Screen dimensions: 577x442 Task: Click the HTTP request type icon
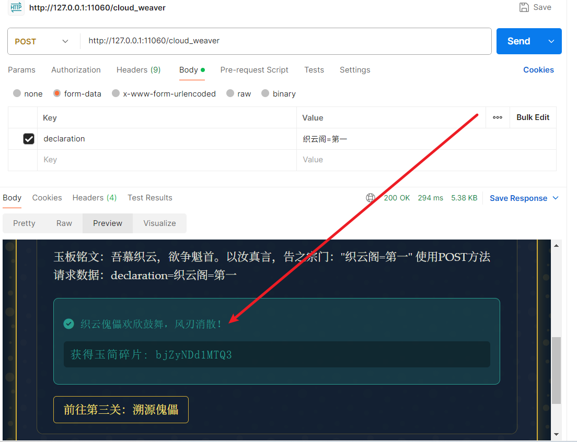(16, 7)
